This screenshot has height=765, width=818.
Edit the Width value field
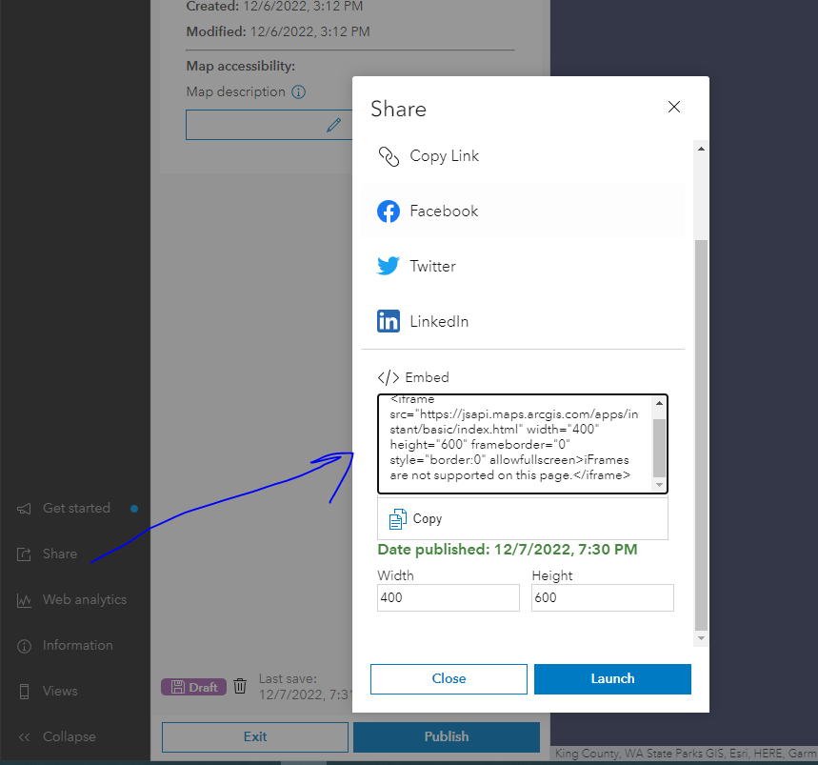448,597
